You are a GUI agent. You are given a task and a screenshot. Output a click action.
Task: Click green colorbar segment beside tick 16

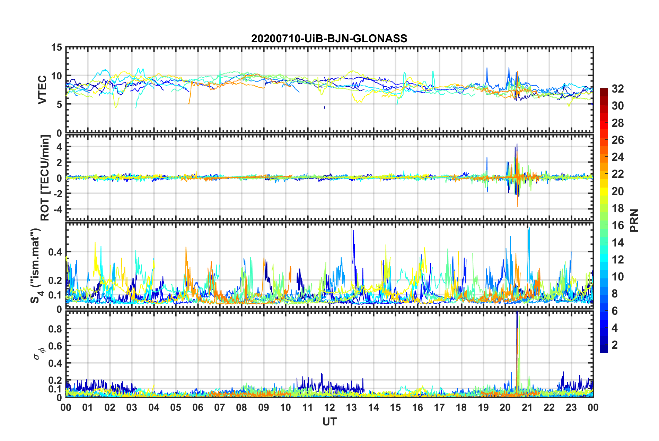tap(604, 225)
